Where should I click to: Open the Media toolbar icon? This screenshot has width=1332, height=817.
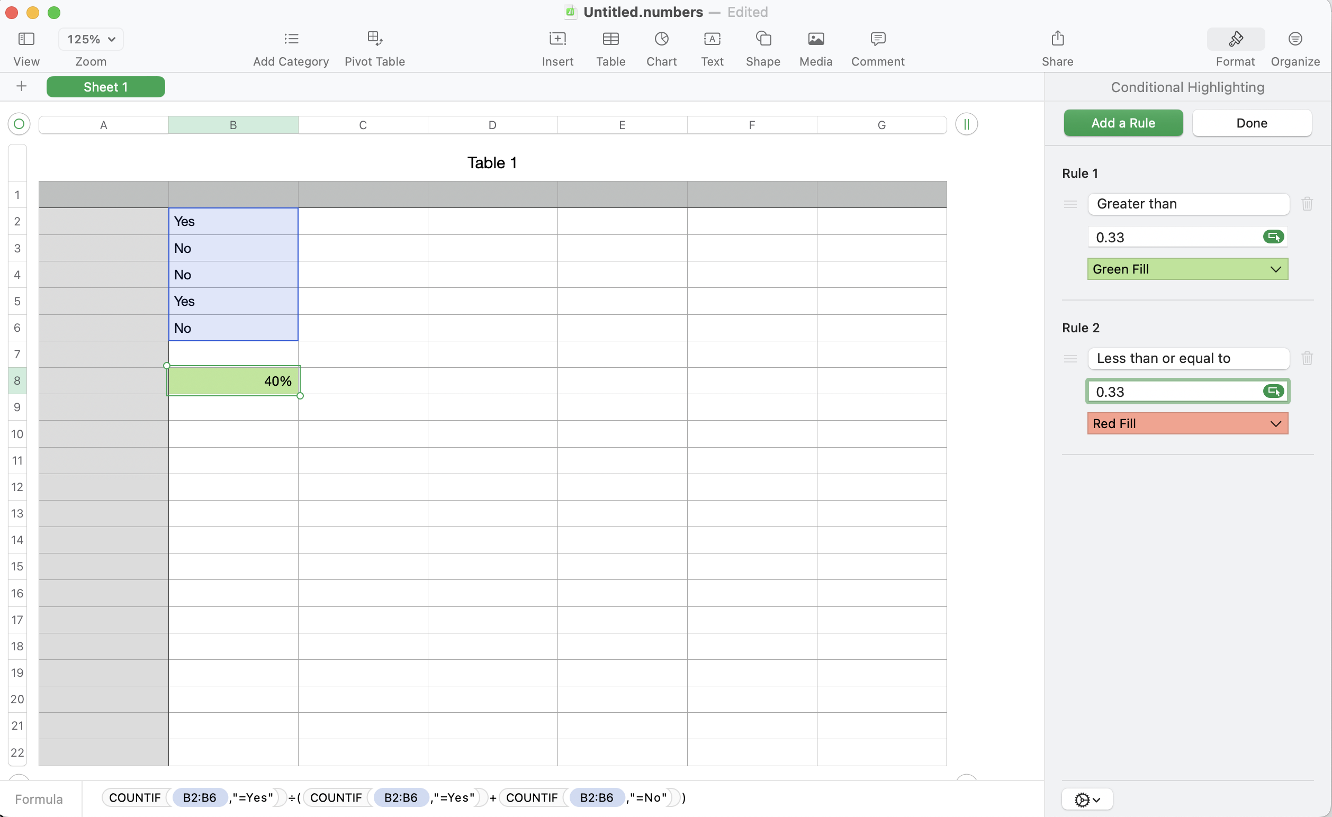click(816, 39)
